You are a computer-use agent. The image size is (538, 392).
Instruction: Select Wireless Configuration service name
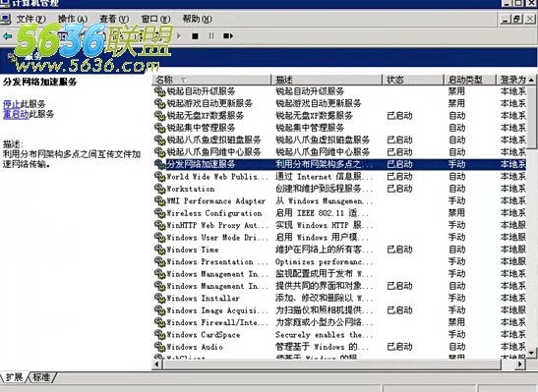click(214, 213)
